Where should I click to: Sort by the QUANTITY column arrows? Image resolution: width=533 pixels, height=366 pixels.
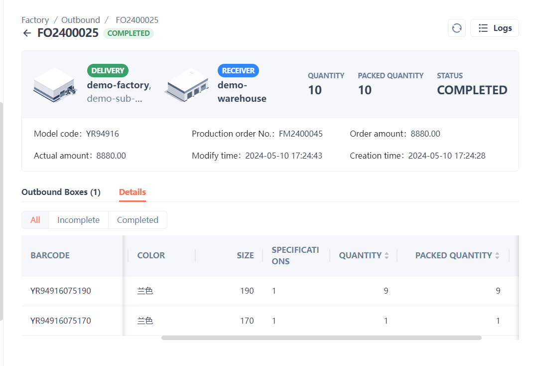(387, 255)
